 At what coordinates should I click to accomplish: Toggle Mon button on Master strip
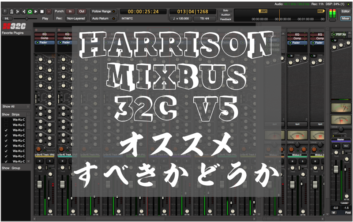click(346, 146)
